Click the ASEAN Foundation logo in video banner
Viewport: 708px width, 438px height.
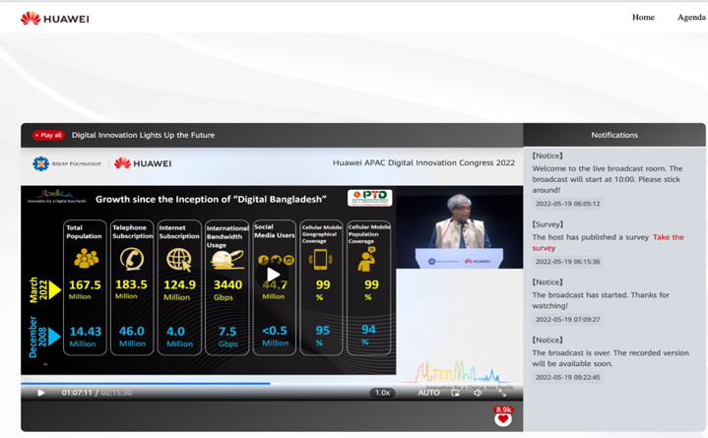(67, 163)
